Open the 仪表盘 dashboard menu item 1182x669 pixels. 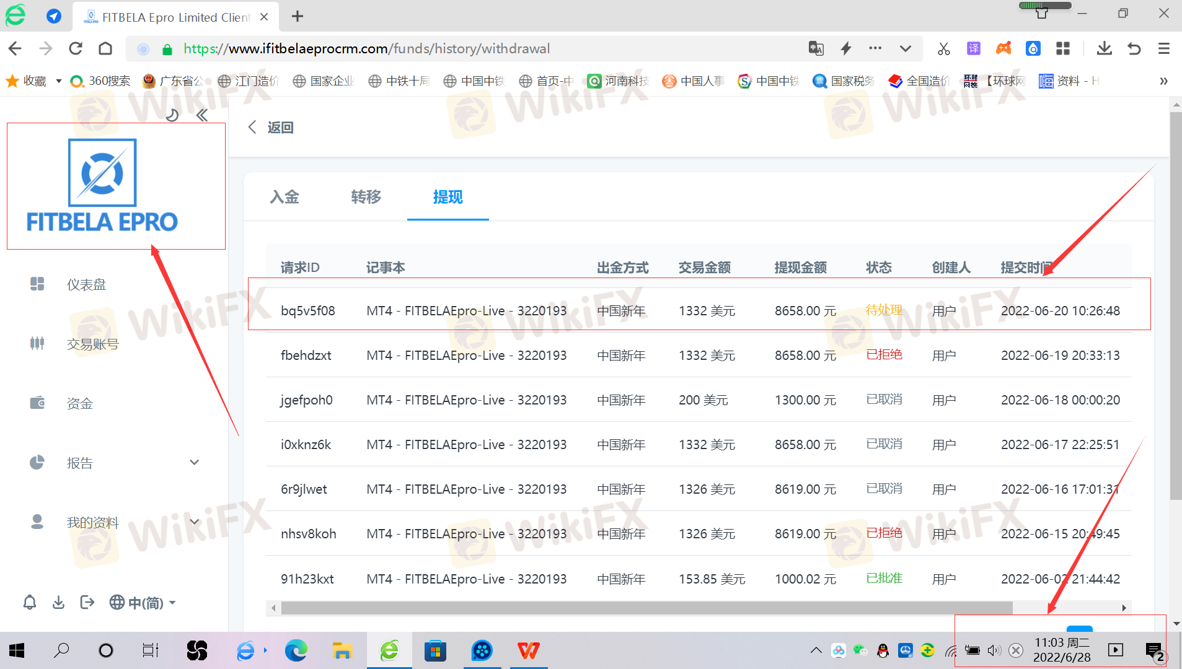click(86, 284)
